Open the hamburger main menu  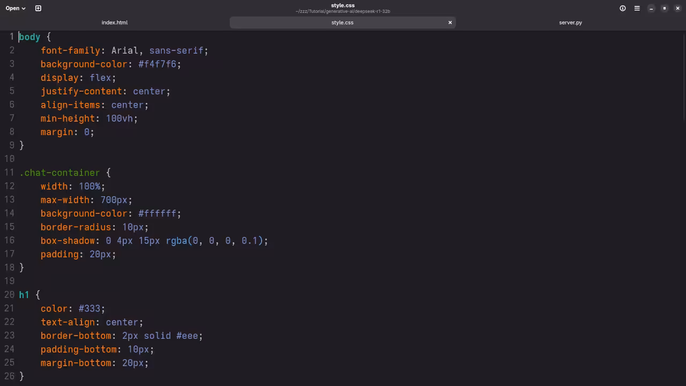[637, 8]
